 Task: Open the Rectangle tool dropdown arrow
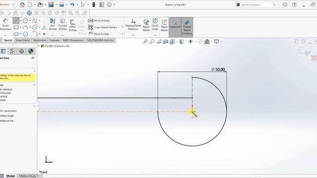(21, 27)
